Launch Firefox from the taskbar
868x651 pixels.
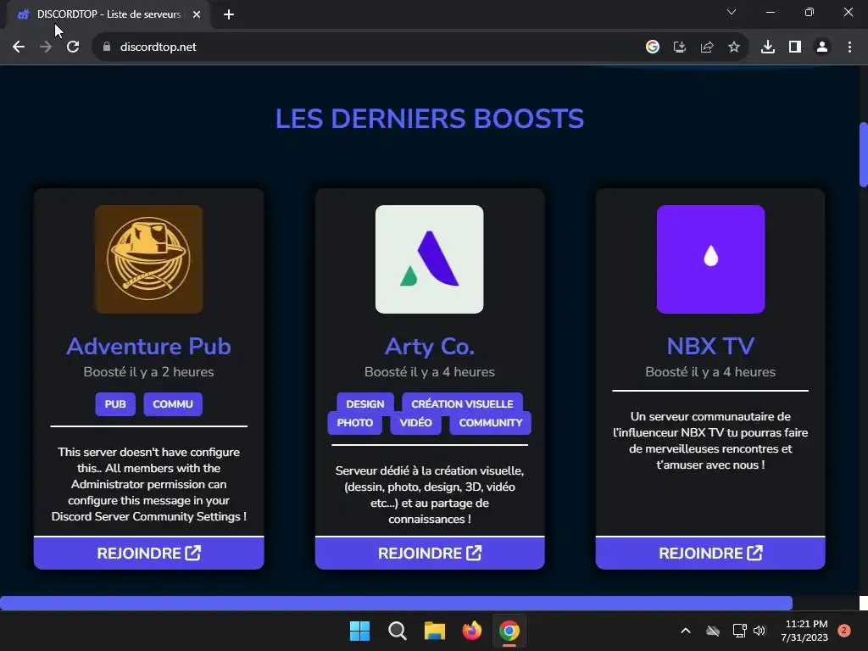pyautogui.click(x=471, y=631)
